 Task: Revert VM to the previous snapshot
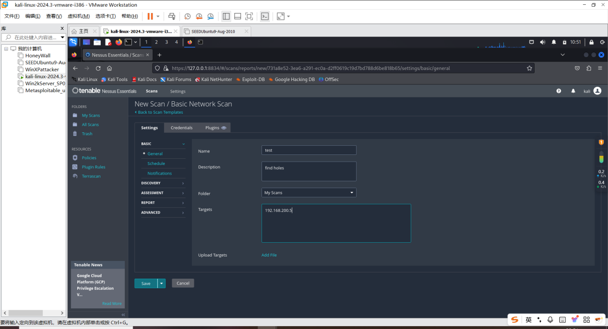199,16
